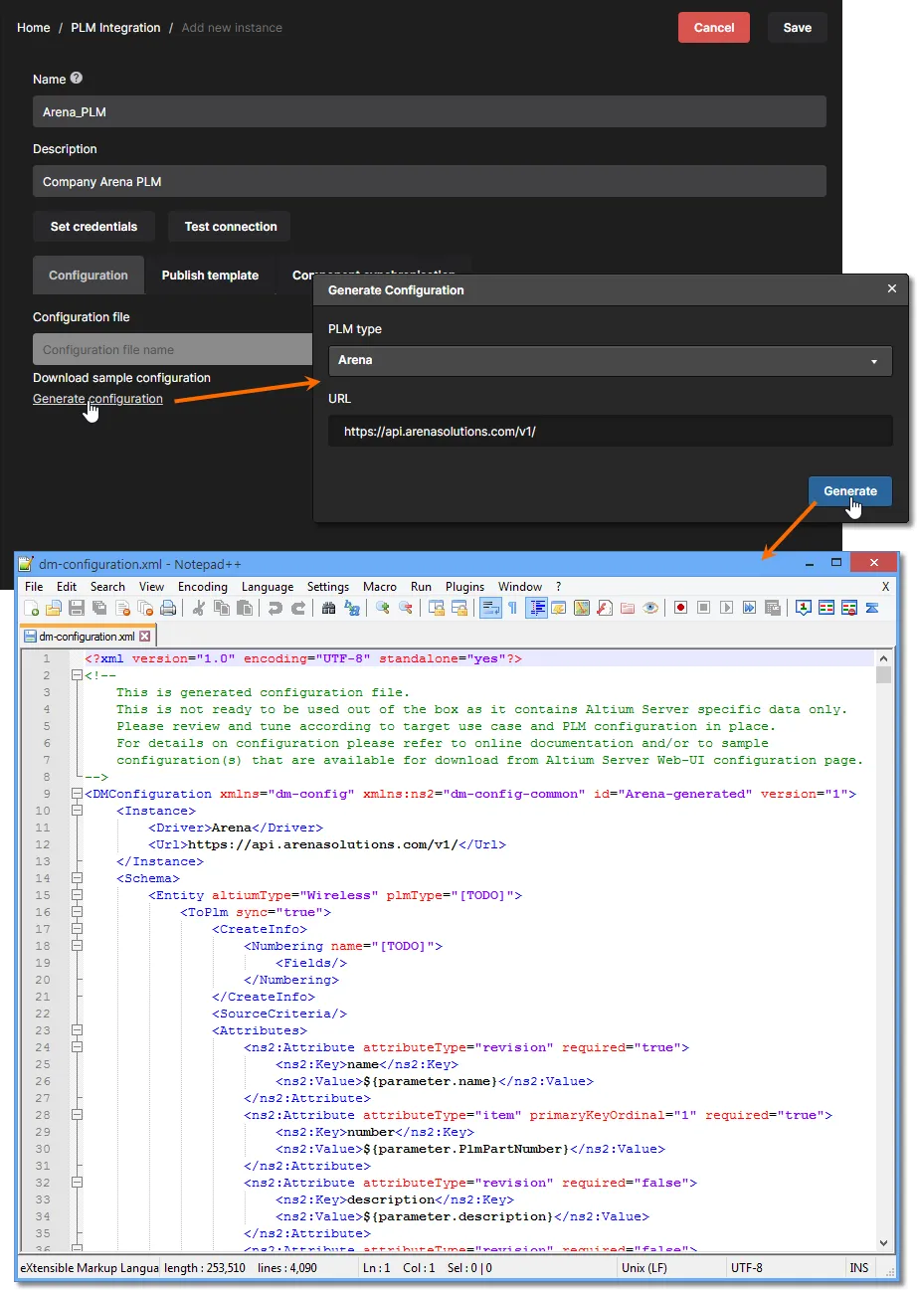Start macro recording with red dot icon

[x=681, y=608]
